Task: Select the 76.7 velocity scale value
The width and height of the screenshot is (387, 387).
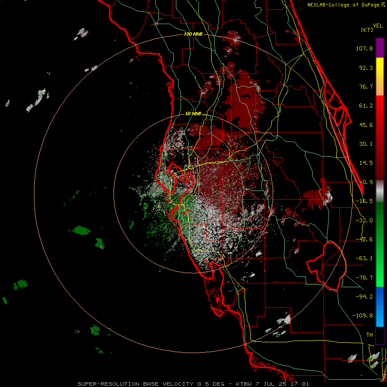Action: 366,86
